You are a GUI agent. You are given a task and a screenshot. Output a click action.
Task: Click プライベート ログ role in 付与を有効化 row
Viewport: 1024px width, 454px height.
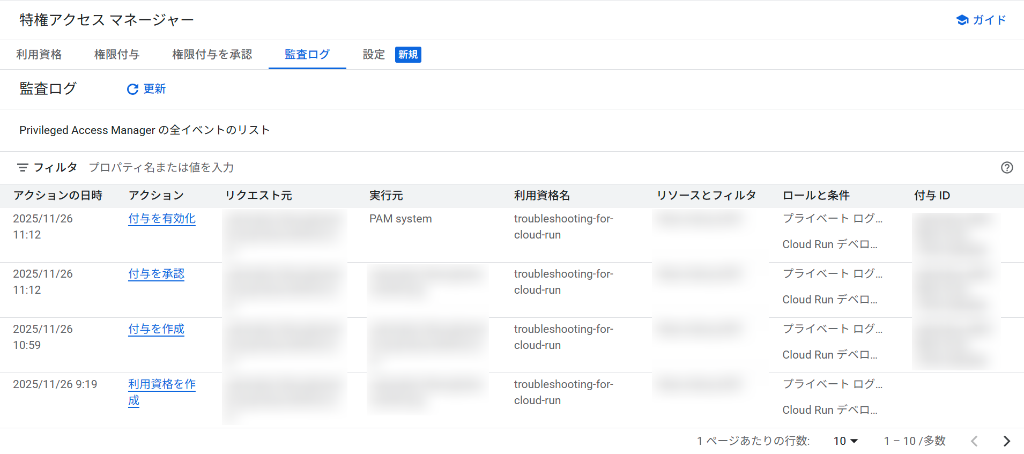(832, 219)
